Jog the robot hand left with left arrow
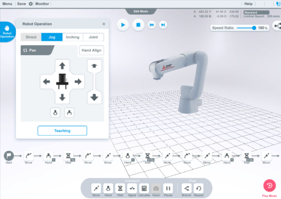The image size is (281, 199). (x=46, y=82)
